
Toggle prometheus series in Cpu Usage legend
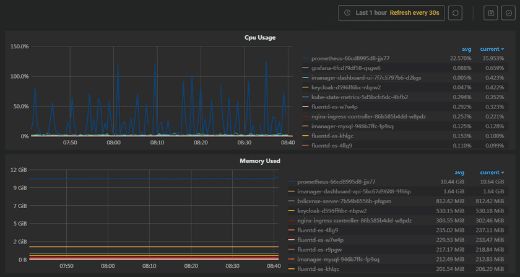click(345, 58)
